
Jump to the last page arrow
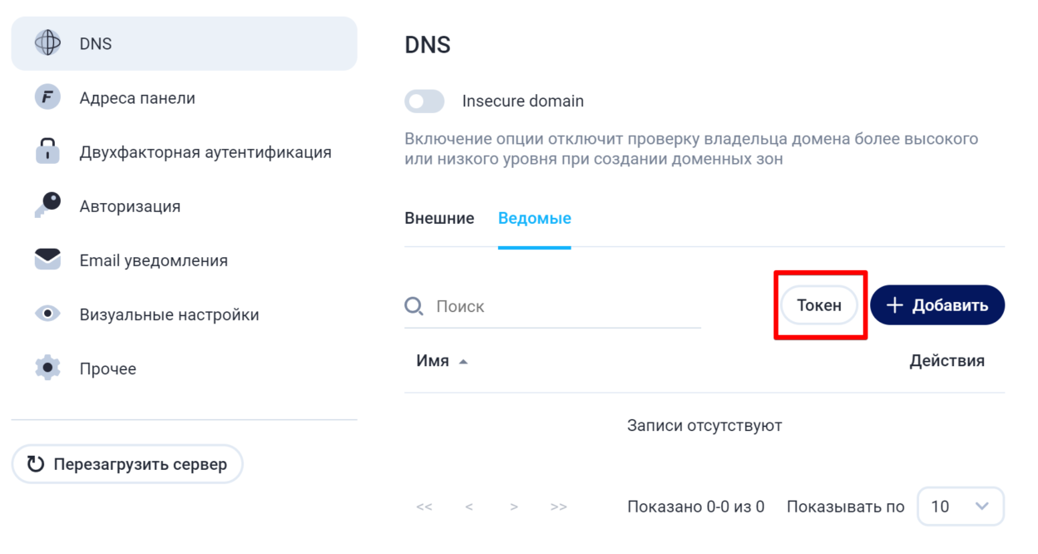559,507
